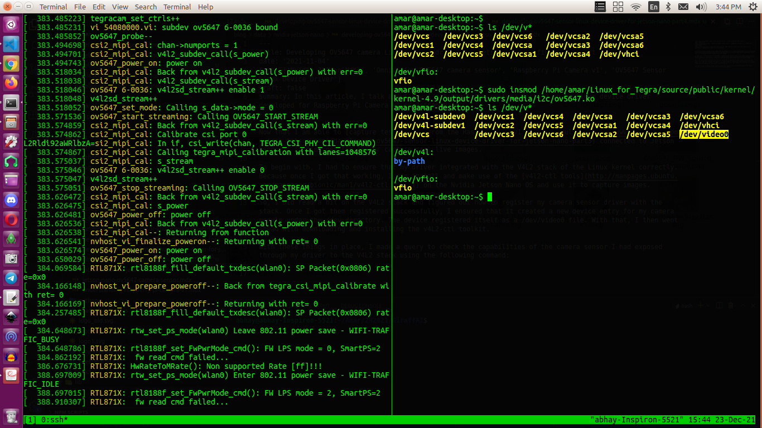Image resolution: width=762 pixels, height=428 pixels.
Task: Open the Search menu in menu bar
Action: coord(146,7)
